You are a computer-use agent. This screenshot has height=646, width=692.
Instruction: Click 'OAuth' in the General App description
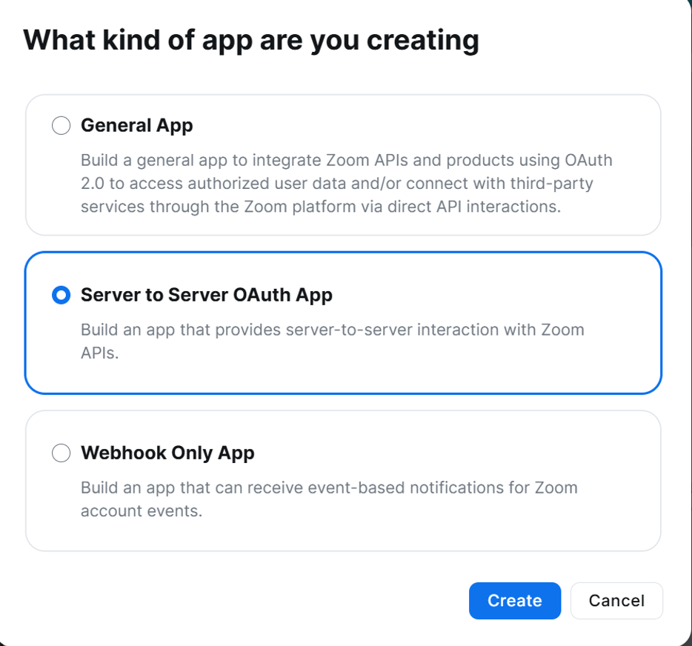tap(588, 160)
